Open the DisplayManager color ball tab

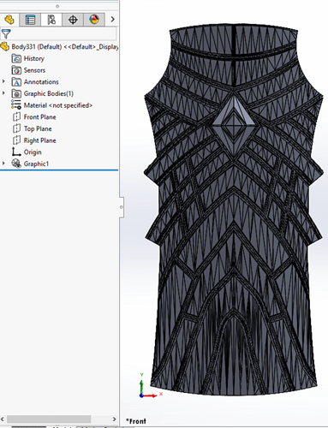94,20
